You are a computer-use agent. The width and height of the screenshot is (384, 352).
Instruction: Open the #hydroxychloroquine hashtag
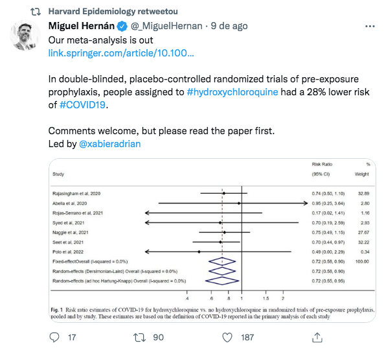(232, 92)
